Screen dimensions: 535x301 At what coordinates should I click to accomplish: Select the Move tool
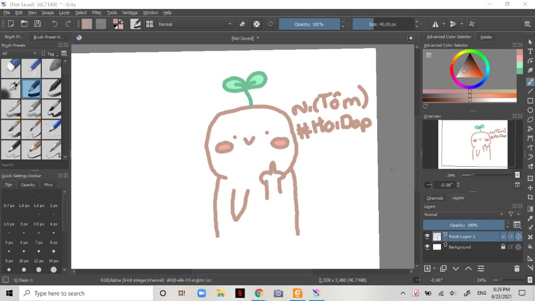click(530, 188)
